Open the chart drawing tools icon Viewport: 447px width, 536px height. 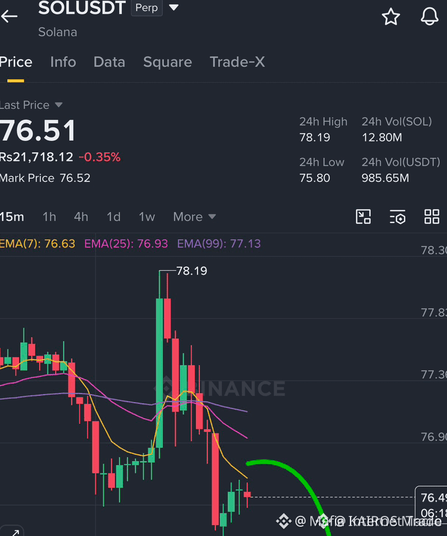363,217
